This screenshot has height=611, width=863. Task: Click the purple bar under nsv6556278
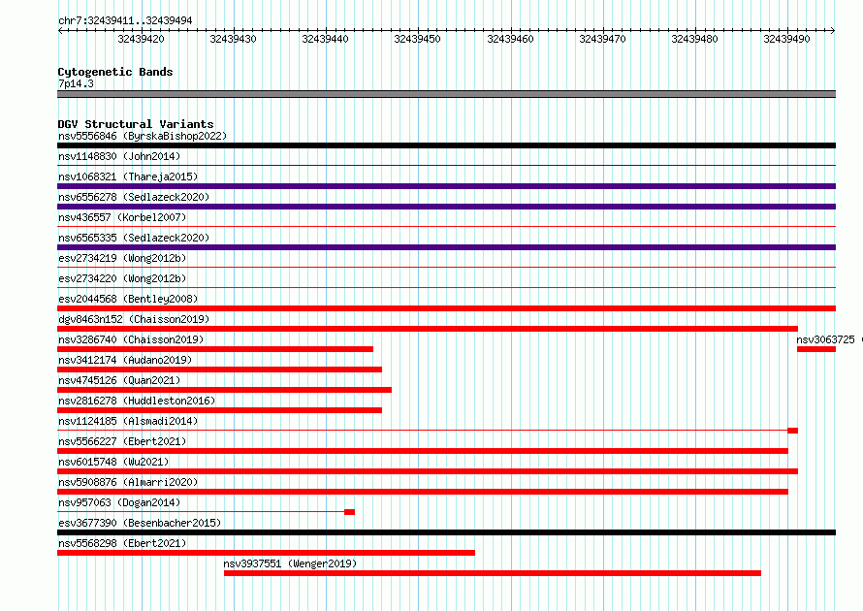pos(446,207)
